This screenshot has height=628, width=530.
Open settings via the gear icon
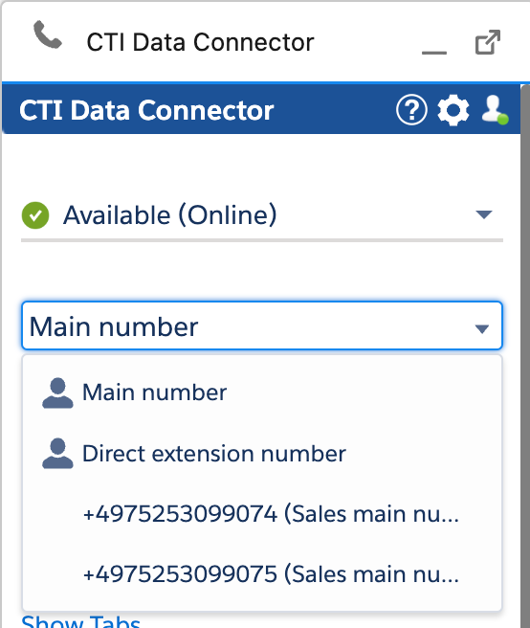coord(453,110)
